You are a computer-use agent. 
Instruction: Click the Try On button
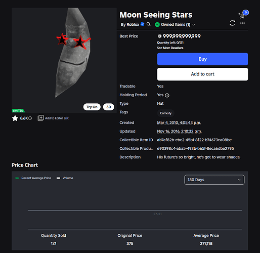92,107
